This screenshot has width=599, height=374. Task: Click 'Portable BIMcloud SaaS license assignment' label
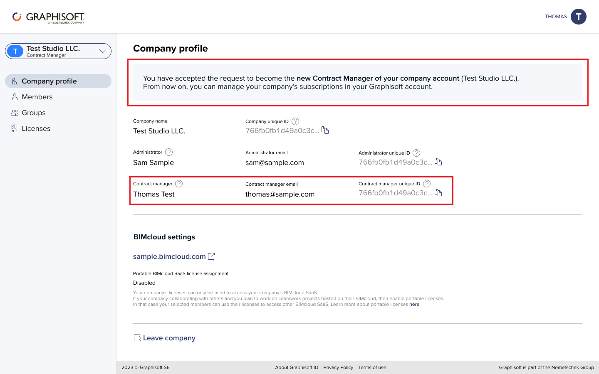click(181, 273)
